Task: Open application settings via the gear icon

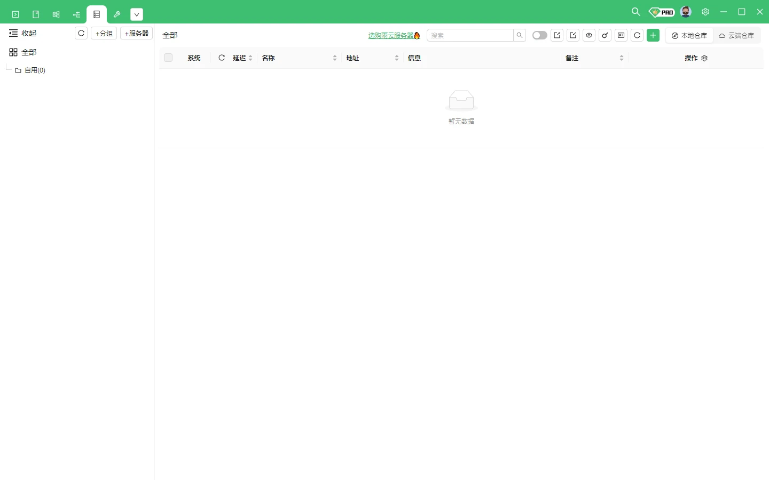Action: [x=705, y=11]
